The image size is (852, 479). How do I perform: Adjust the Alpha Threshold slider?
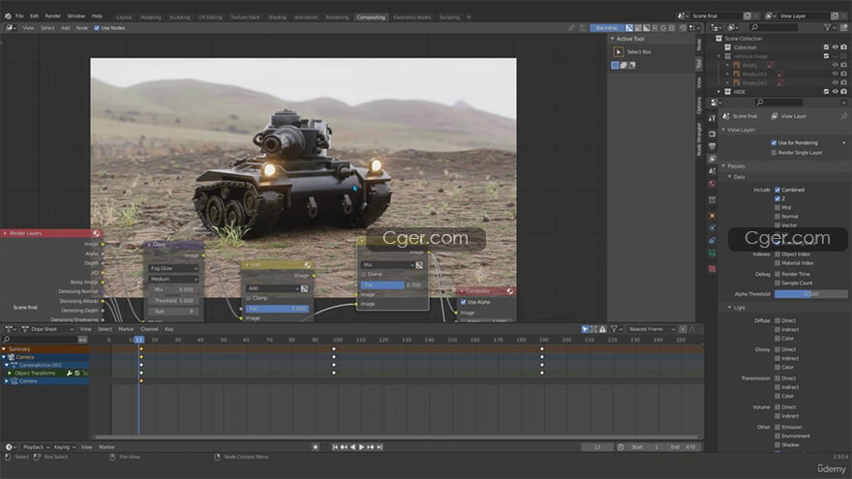point(811,293)
